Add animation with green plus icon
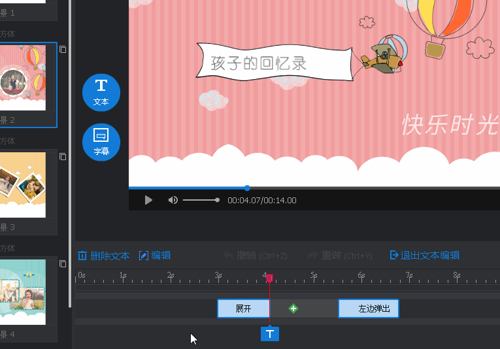 [293, 308]
